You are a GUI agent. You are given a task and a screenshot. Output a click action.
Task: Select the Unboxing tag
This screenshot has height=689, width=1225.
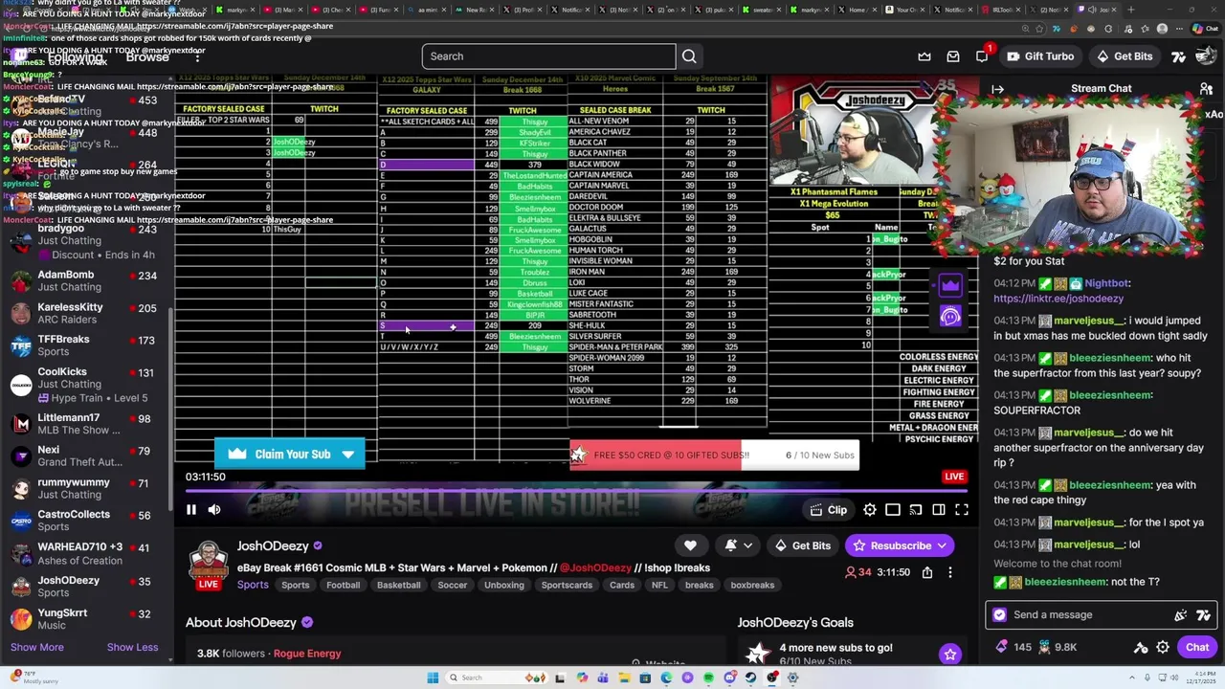(x=504, y=585)
